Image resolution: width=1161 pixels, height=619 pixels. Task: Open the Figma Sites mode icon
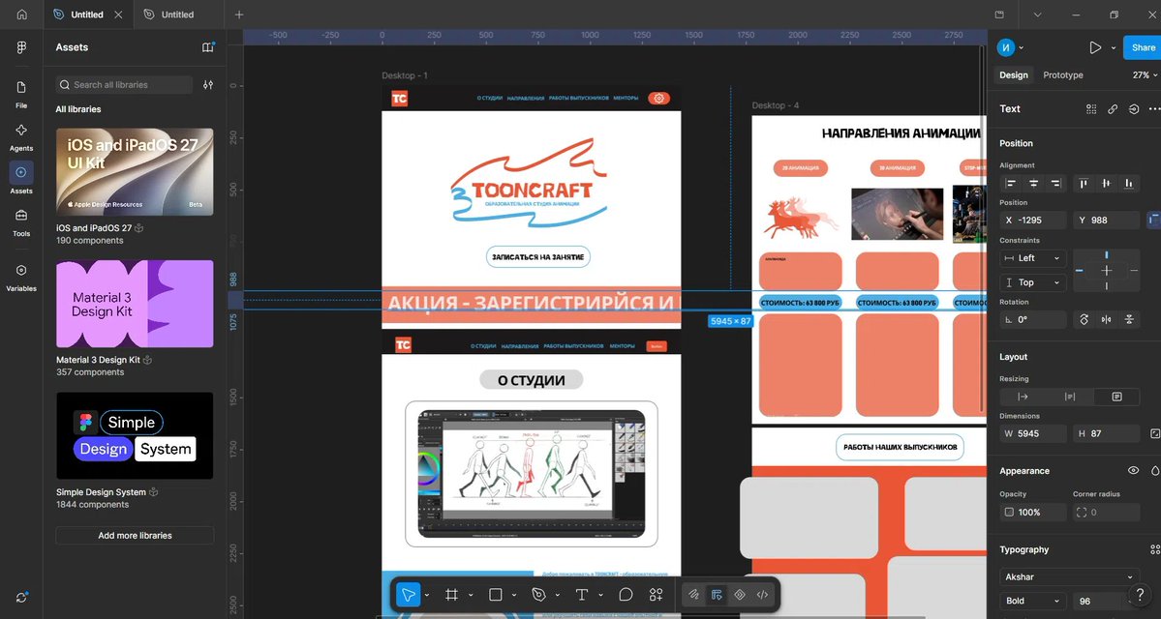pyautogui.click(x=739, y=595)
